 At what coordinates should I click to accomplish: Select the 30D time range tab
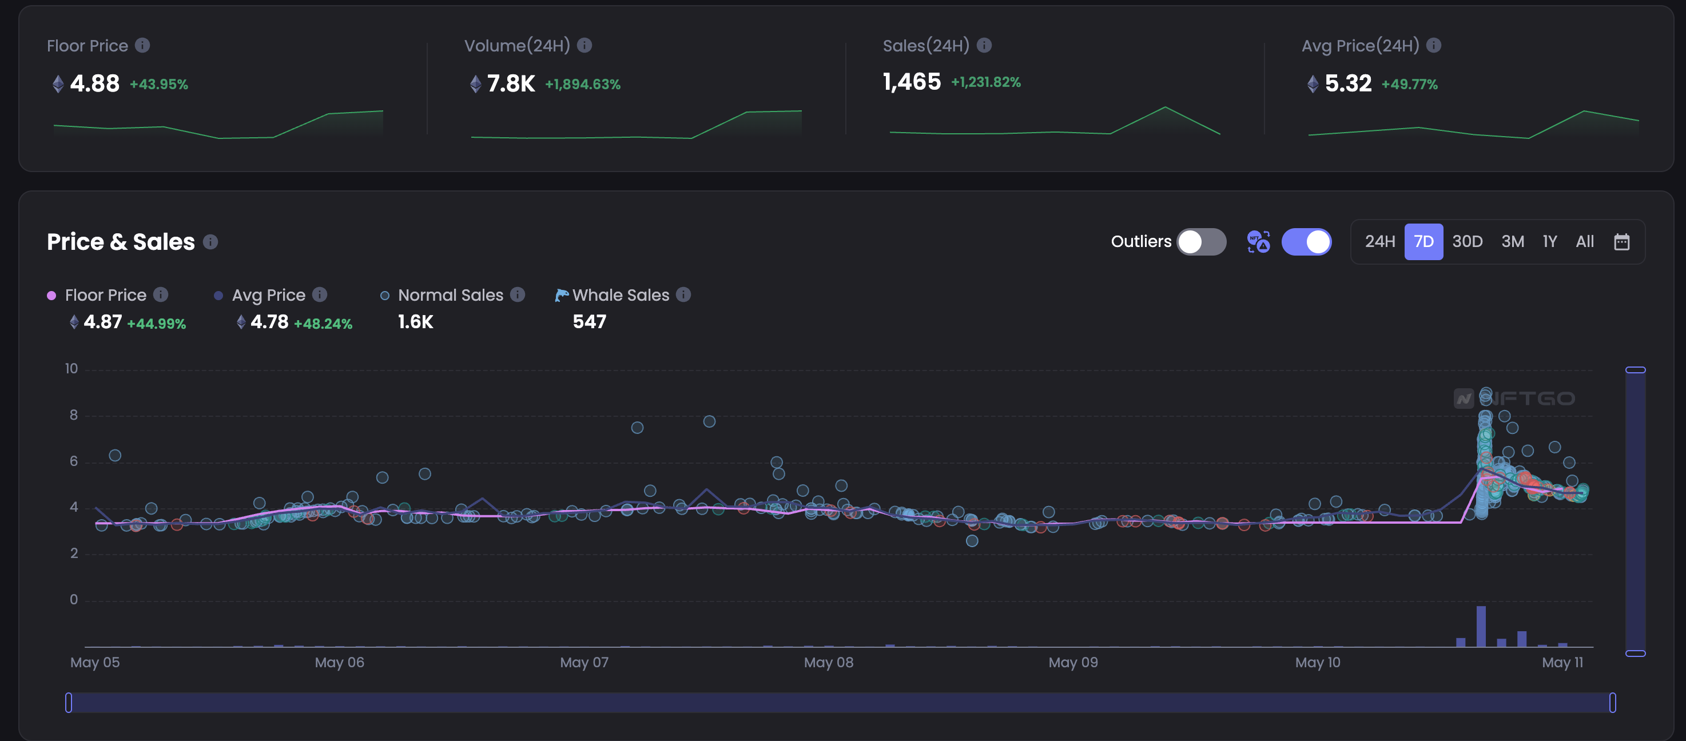[1468, 241]
